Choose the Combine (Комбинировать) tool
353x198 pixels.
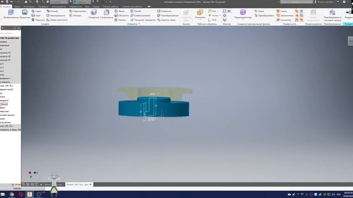[140, 15]
